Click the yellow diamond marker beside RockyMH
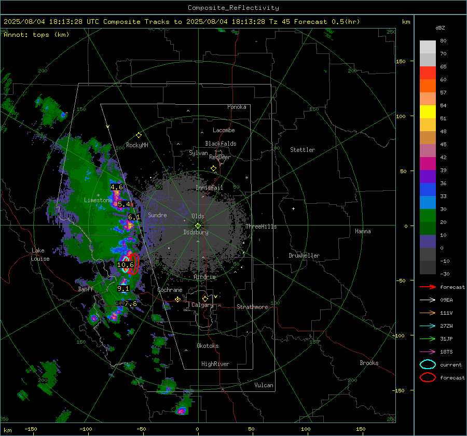 point(139,135)
